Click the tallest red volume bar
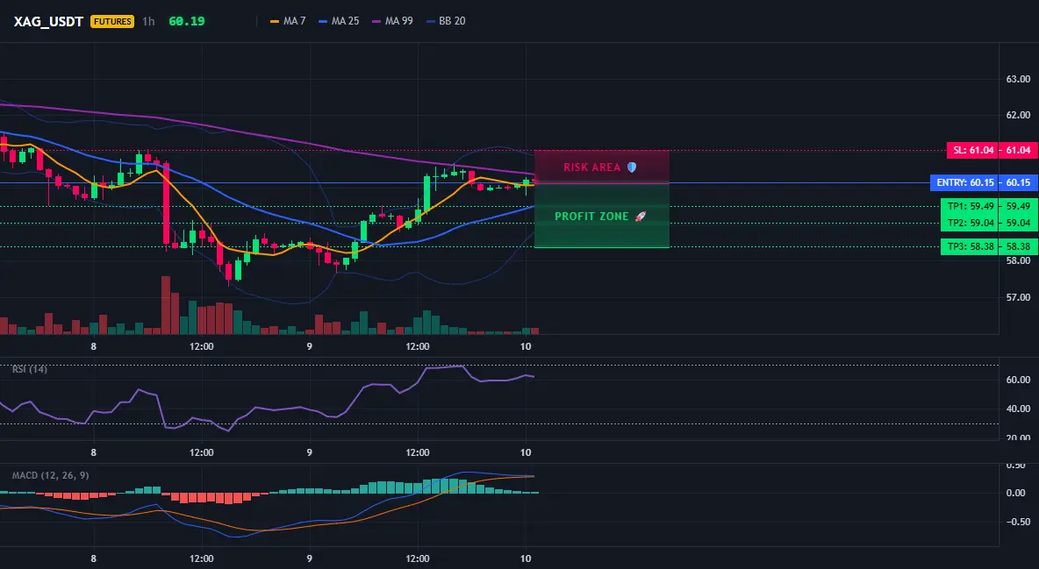Image resolution: width=1039 pixels, height=569 pixels. click(166, 305)
